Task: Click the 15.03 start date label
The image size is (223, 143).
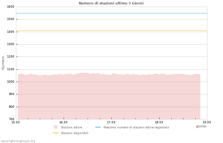Action: pos(16,122)
